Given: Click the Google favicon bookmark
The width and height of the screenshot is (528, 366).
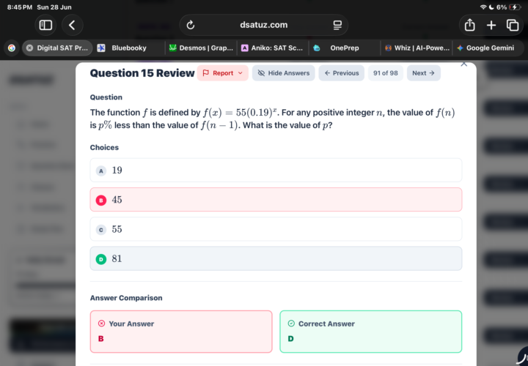Looking at the screenshot, I should click(x=12, y=48).
